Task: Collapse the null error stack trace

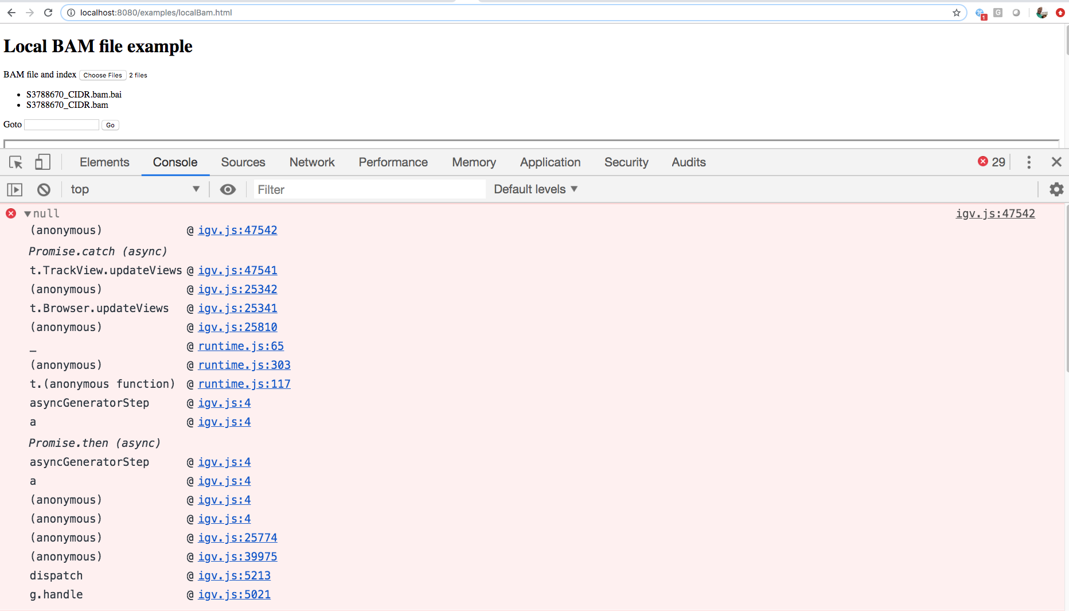Action: click(x=27, y=213)
